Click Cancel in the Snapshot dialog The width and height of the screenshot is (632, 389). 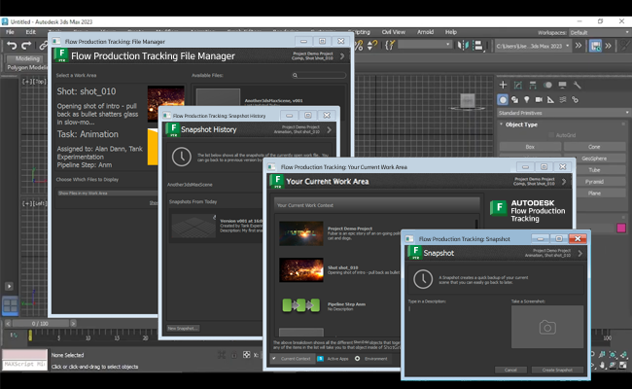tap(510, 370)
